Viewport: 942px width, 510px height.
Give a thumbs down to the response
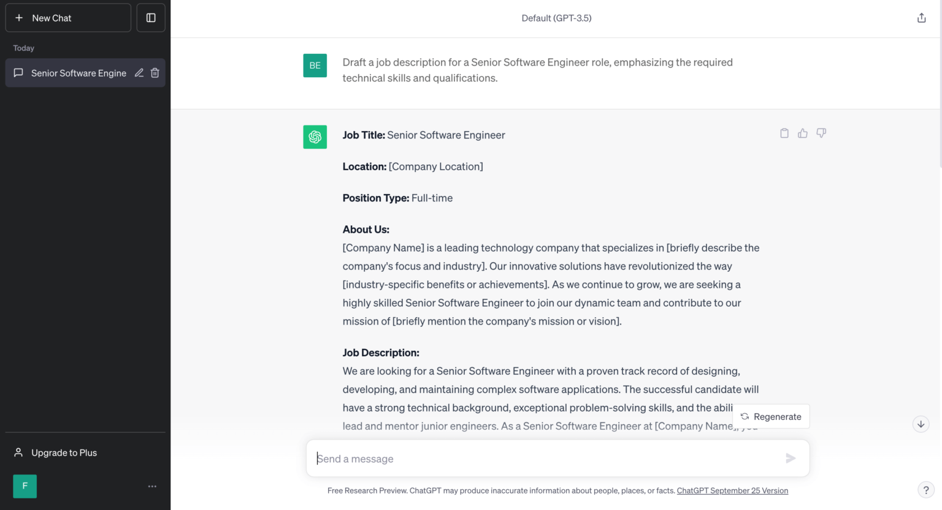pyautogui.click(x=821, y=133)
